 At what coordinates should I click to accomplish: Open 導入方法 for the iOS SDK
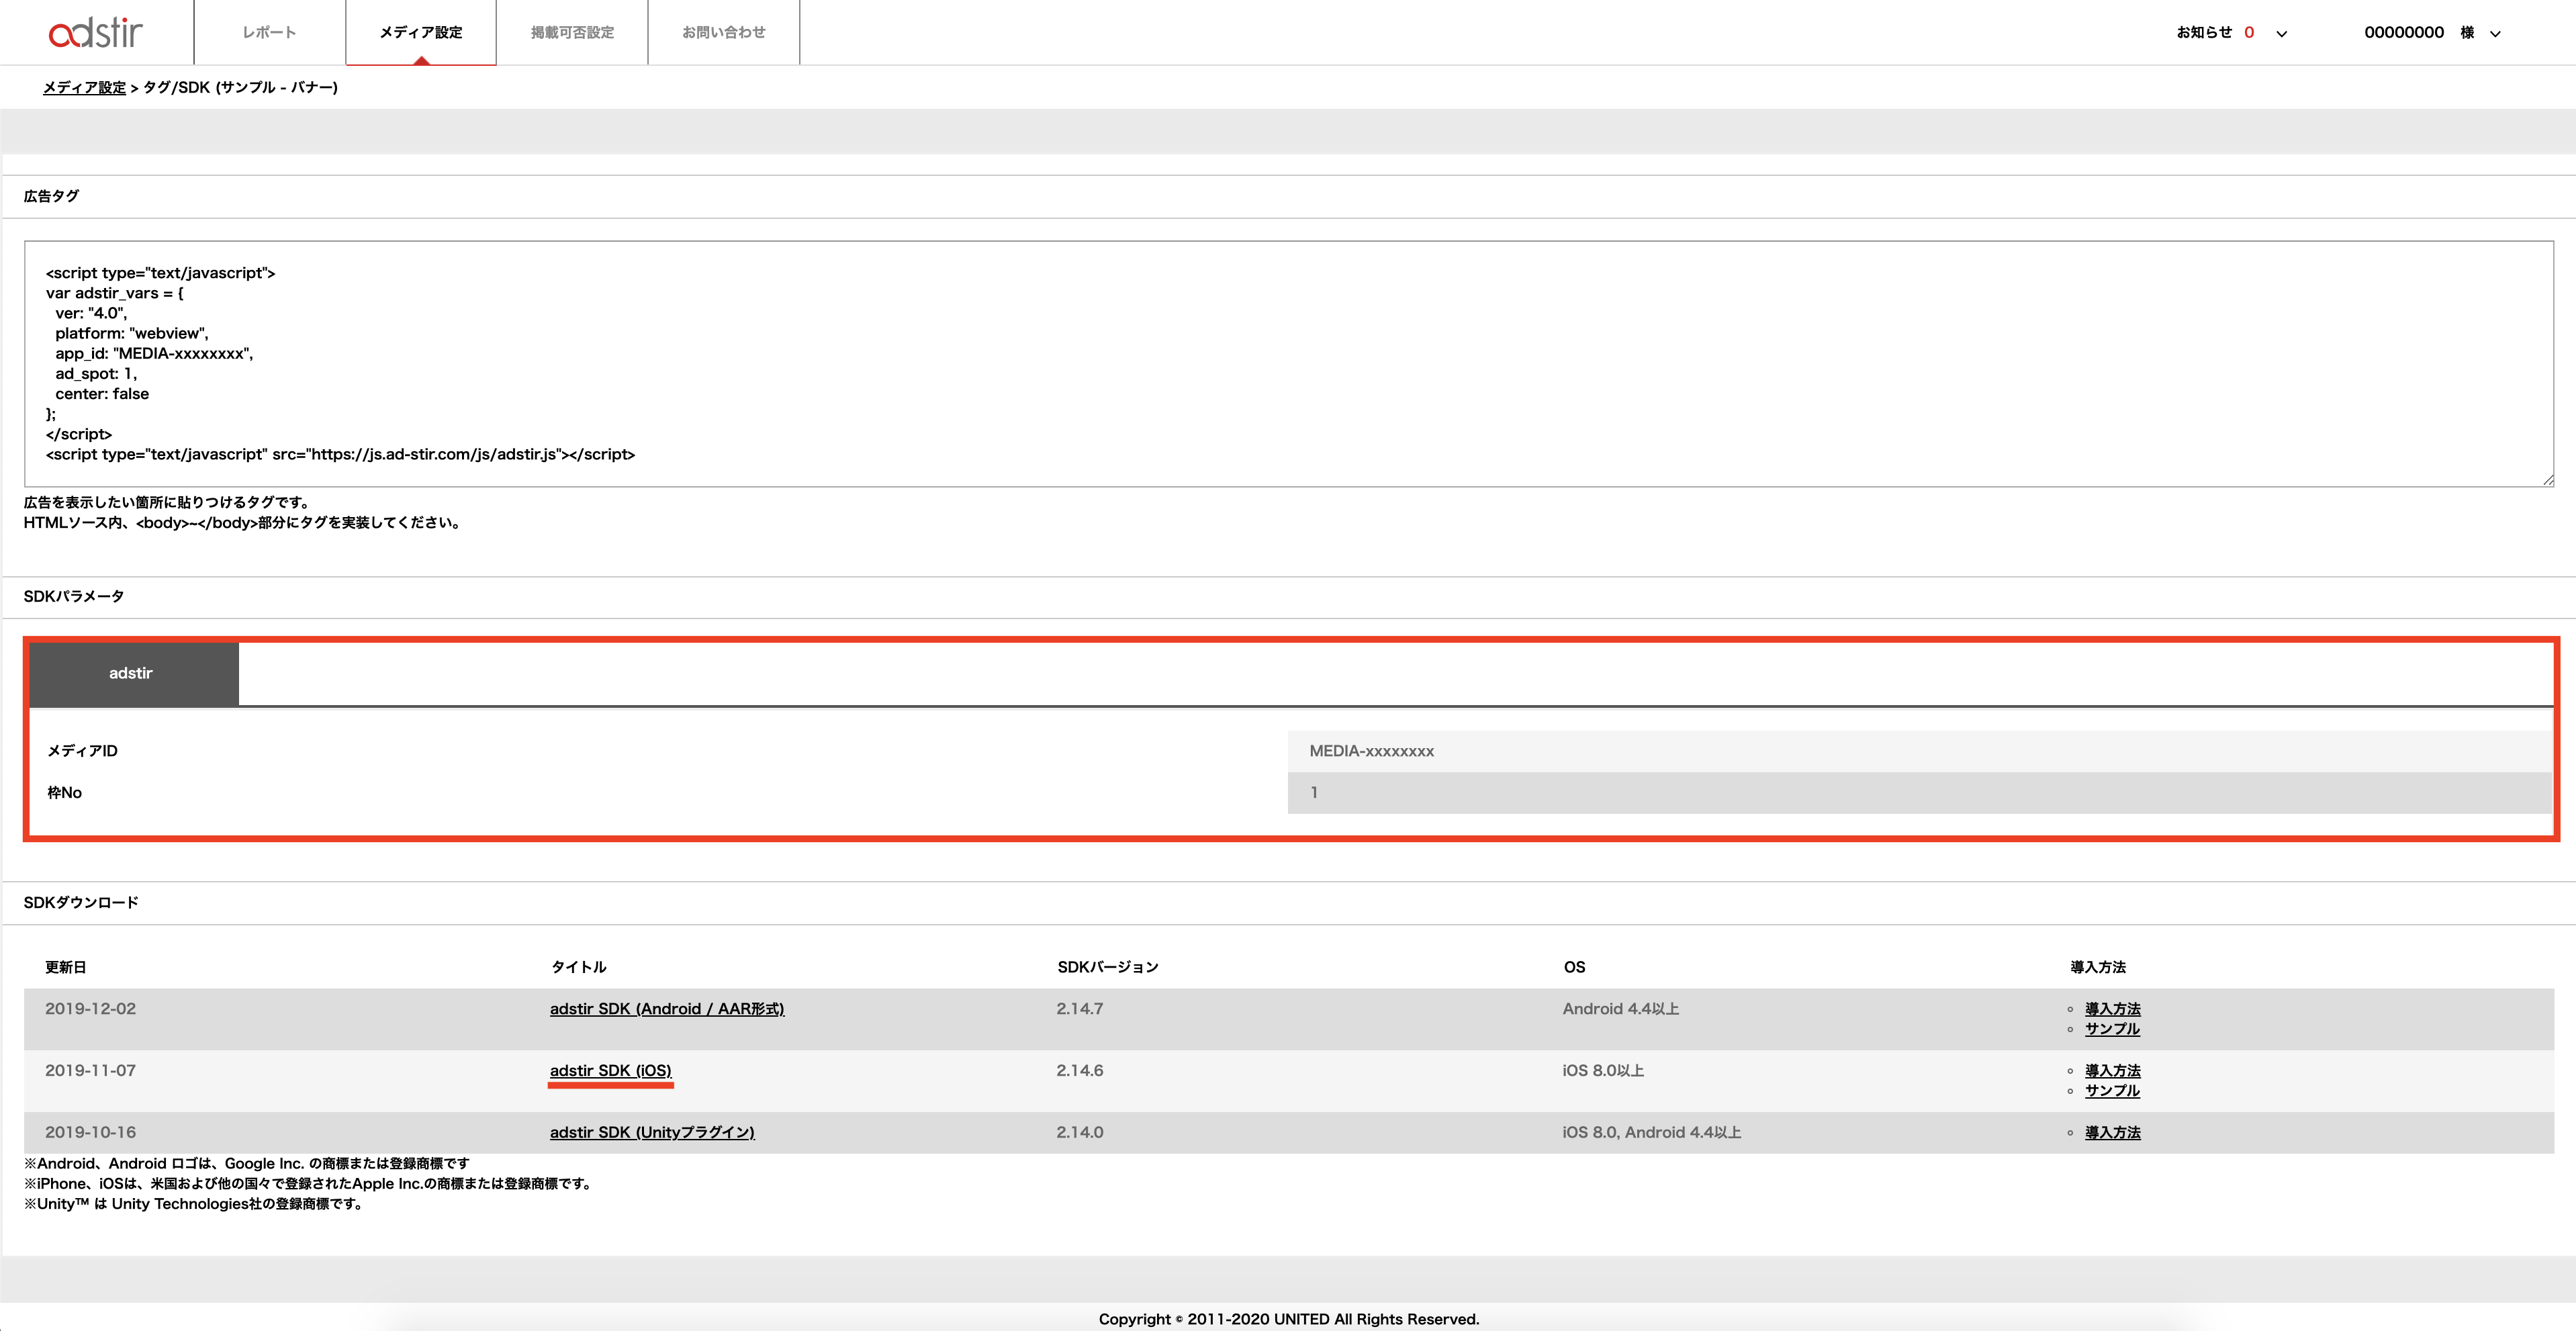2112,1071
